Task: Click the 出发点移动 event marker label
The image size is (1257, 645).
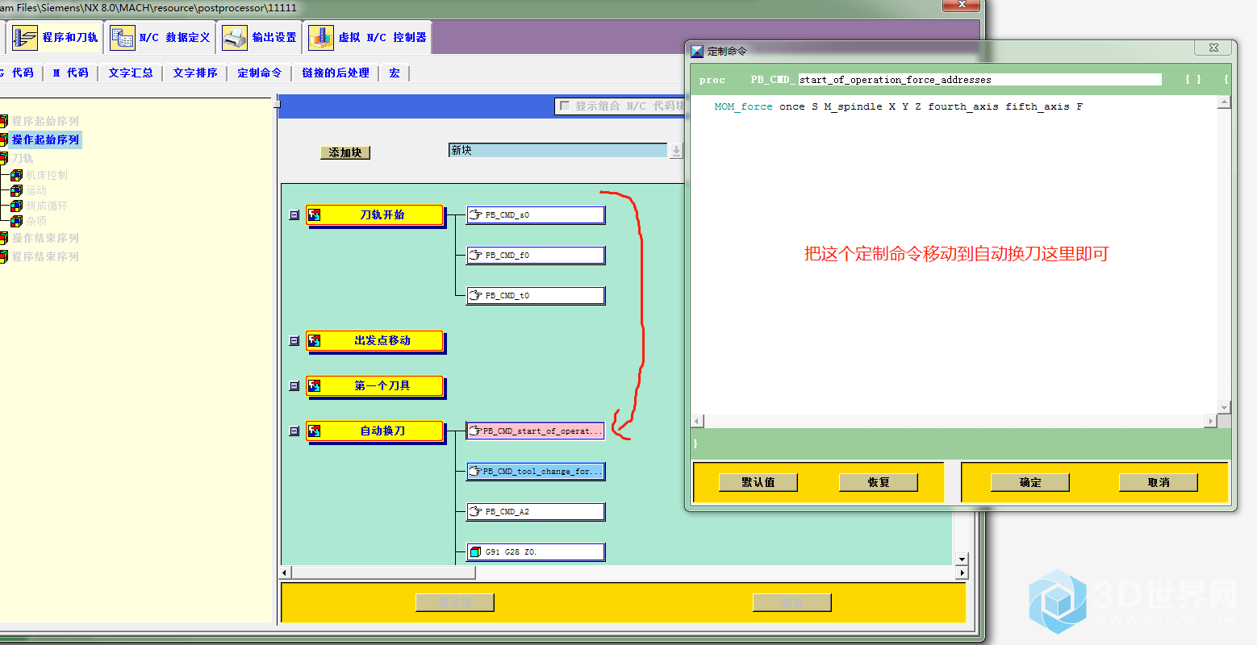Action: [x=382, y=341]
